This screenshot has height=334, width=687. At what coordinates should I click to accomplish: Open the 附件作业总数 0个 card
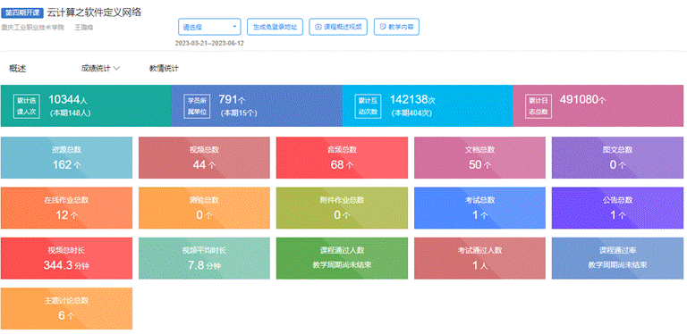coord(342,208)
